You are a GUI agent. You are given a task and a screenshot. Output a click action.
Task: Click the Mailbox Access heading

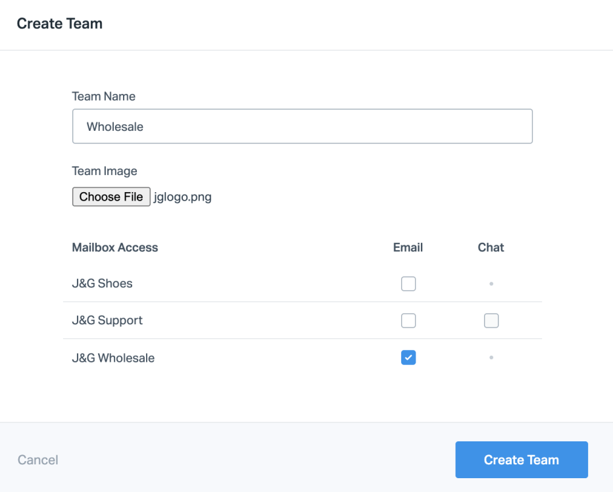[115, 247]
